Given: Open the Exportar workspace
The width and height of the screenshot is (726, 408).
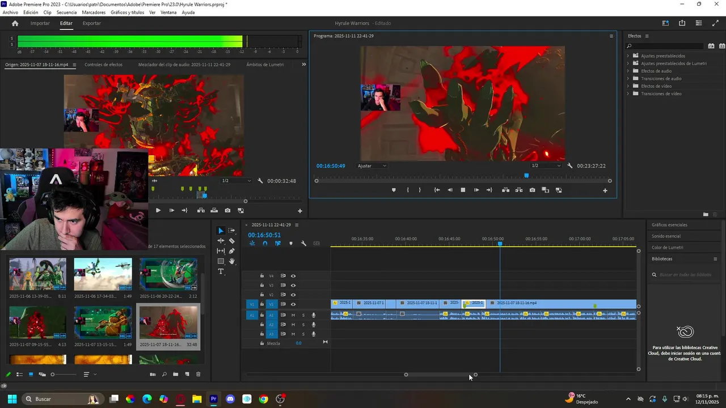Looking at the screenshot, I should (x=91, y=23).
